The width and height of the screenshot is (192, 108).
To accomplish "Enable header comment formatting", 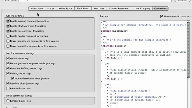I will [8, 36].
